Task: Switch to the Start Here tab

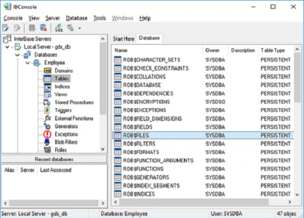Action: point(123,39)
